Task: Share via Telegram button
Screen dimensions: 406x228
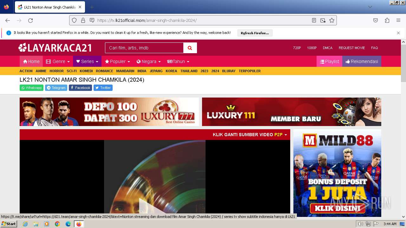Action: pyautogui.click(x=56, y=88)
